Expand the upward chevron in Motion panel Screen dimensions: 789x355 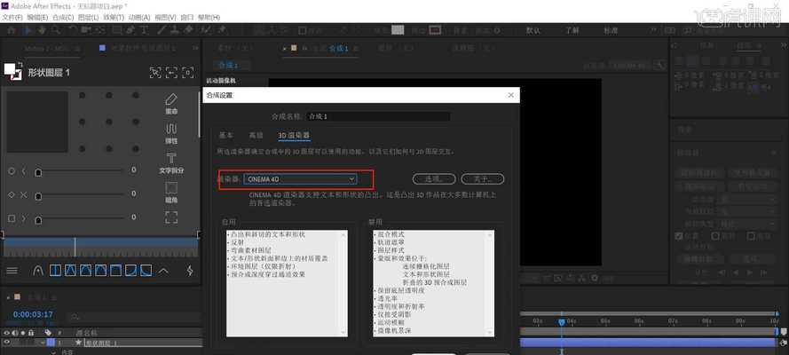(x=163, y=271)
